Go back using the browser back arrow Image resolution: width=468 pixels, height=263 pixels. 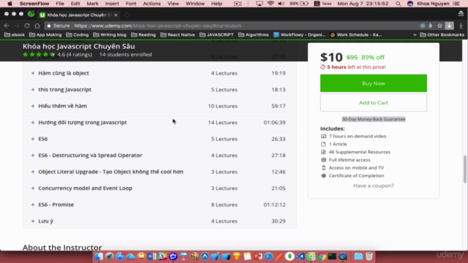[x=7, y=26]
